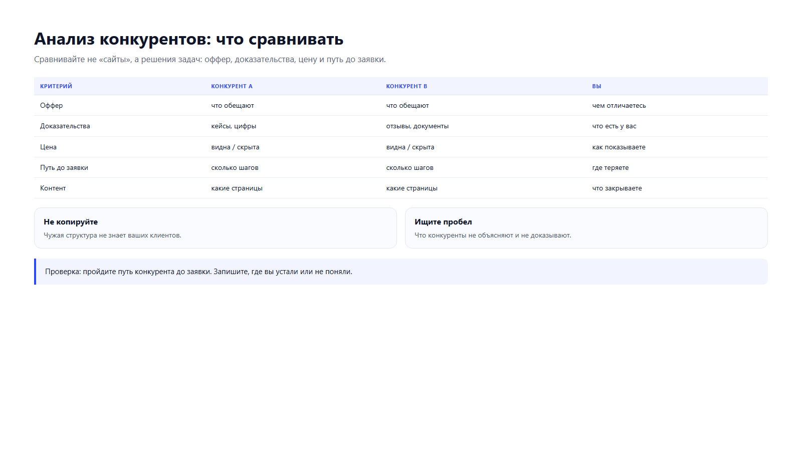Click the 'Оффер' row label
Viewport: 802px width, 451px height.
coord(52,105)
